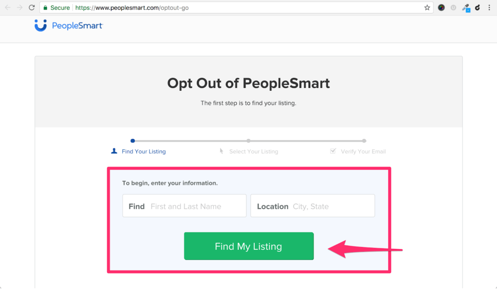The height and width of the screenshot is (297, 497).
Task: Click the browser forward arrow
Action: coord(19,8)
